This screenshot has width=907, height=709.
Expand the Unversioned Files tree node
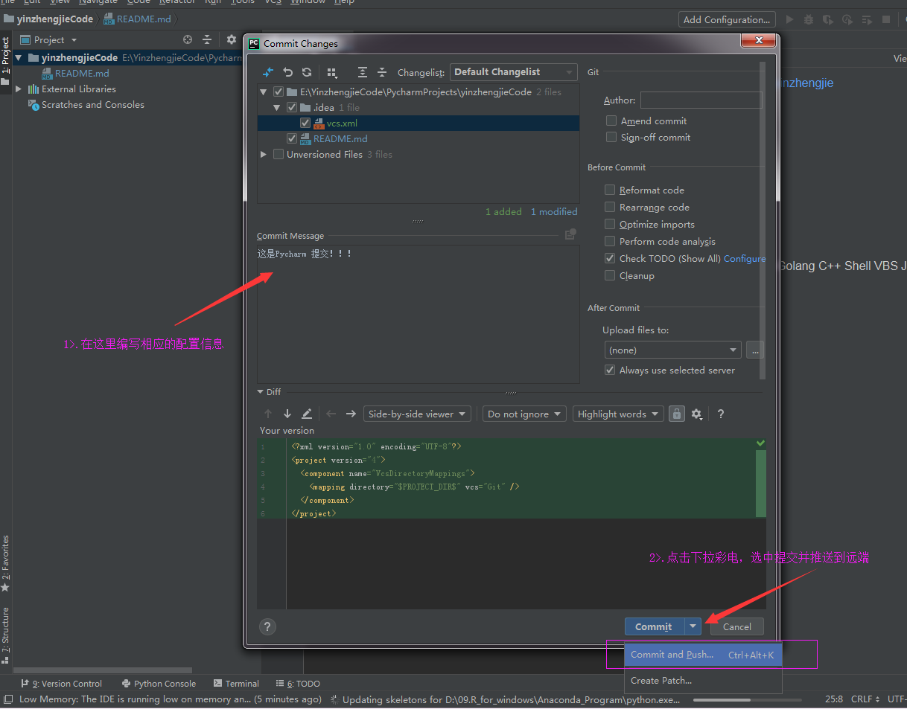pyautogui.click(x=264, y=154)
